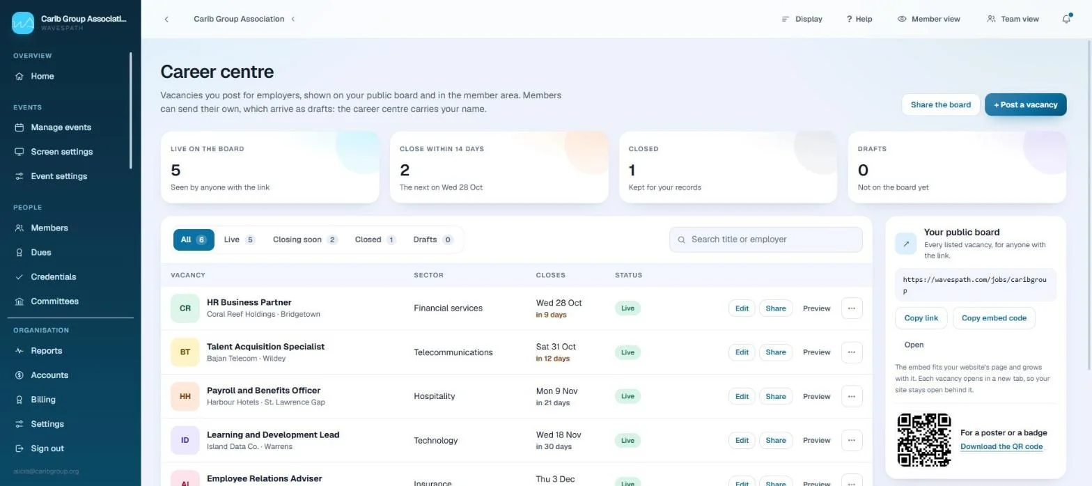Image resolution: width=1092 pixels, height=486 pixels.
Task: Select the Closing soon tab
Action: [x=305, y=240]
